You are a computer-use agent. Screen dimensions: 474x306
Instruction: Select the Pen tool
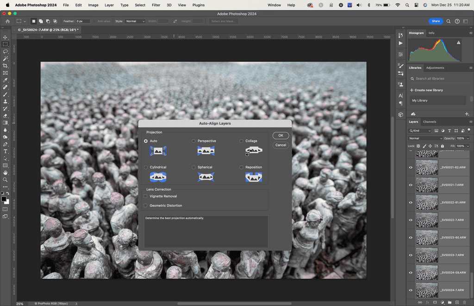click(x=5, y=144)
